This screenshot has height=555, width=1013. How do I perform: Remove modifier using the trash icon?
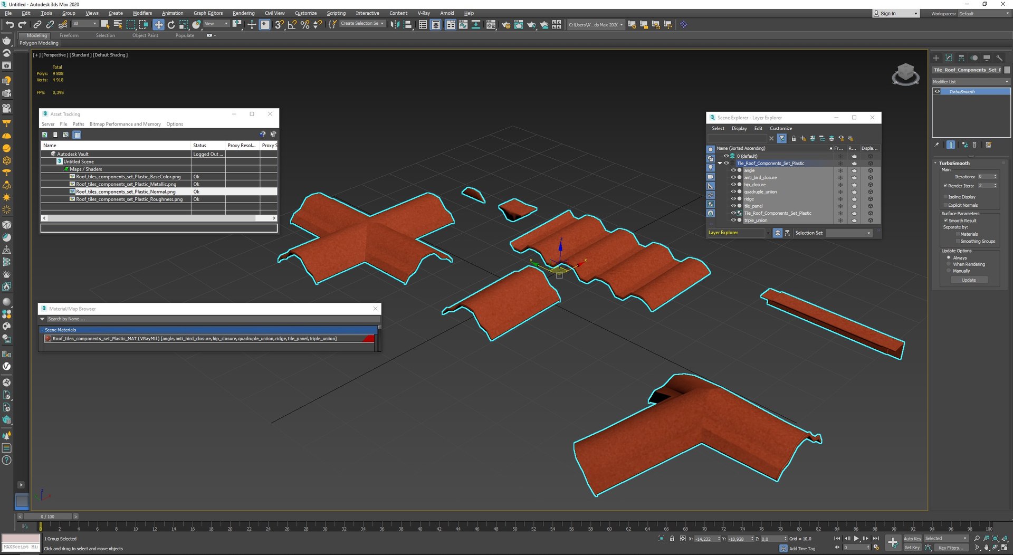(x=974, y=145)
